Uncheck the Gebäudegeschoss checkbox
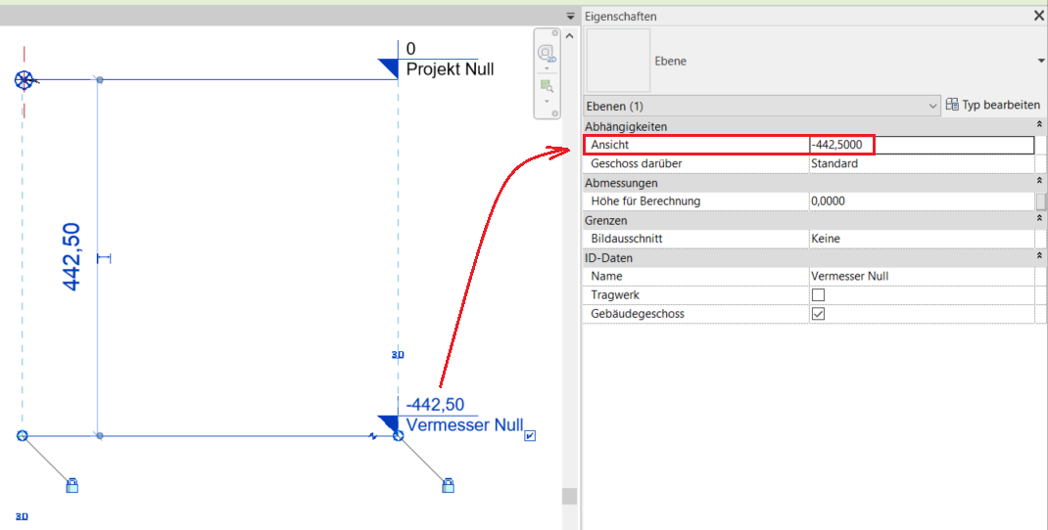The height and width of the screenshot is (530, 1048). (818, 314)
